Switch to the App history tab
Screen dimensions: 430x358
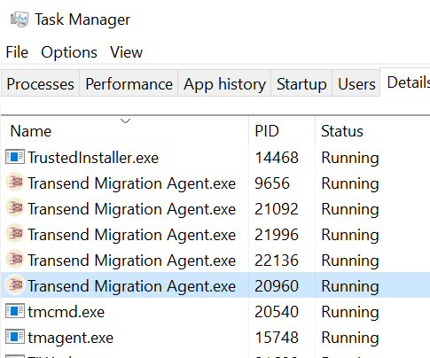click(x=224, y=84)
